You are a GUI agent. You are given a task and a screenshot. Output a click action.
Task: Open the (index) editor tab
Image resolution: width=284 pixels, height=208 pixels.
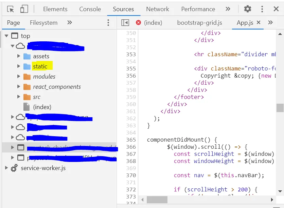[153, 23]
